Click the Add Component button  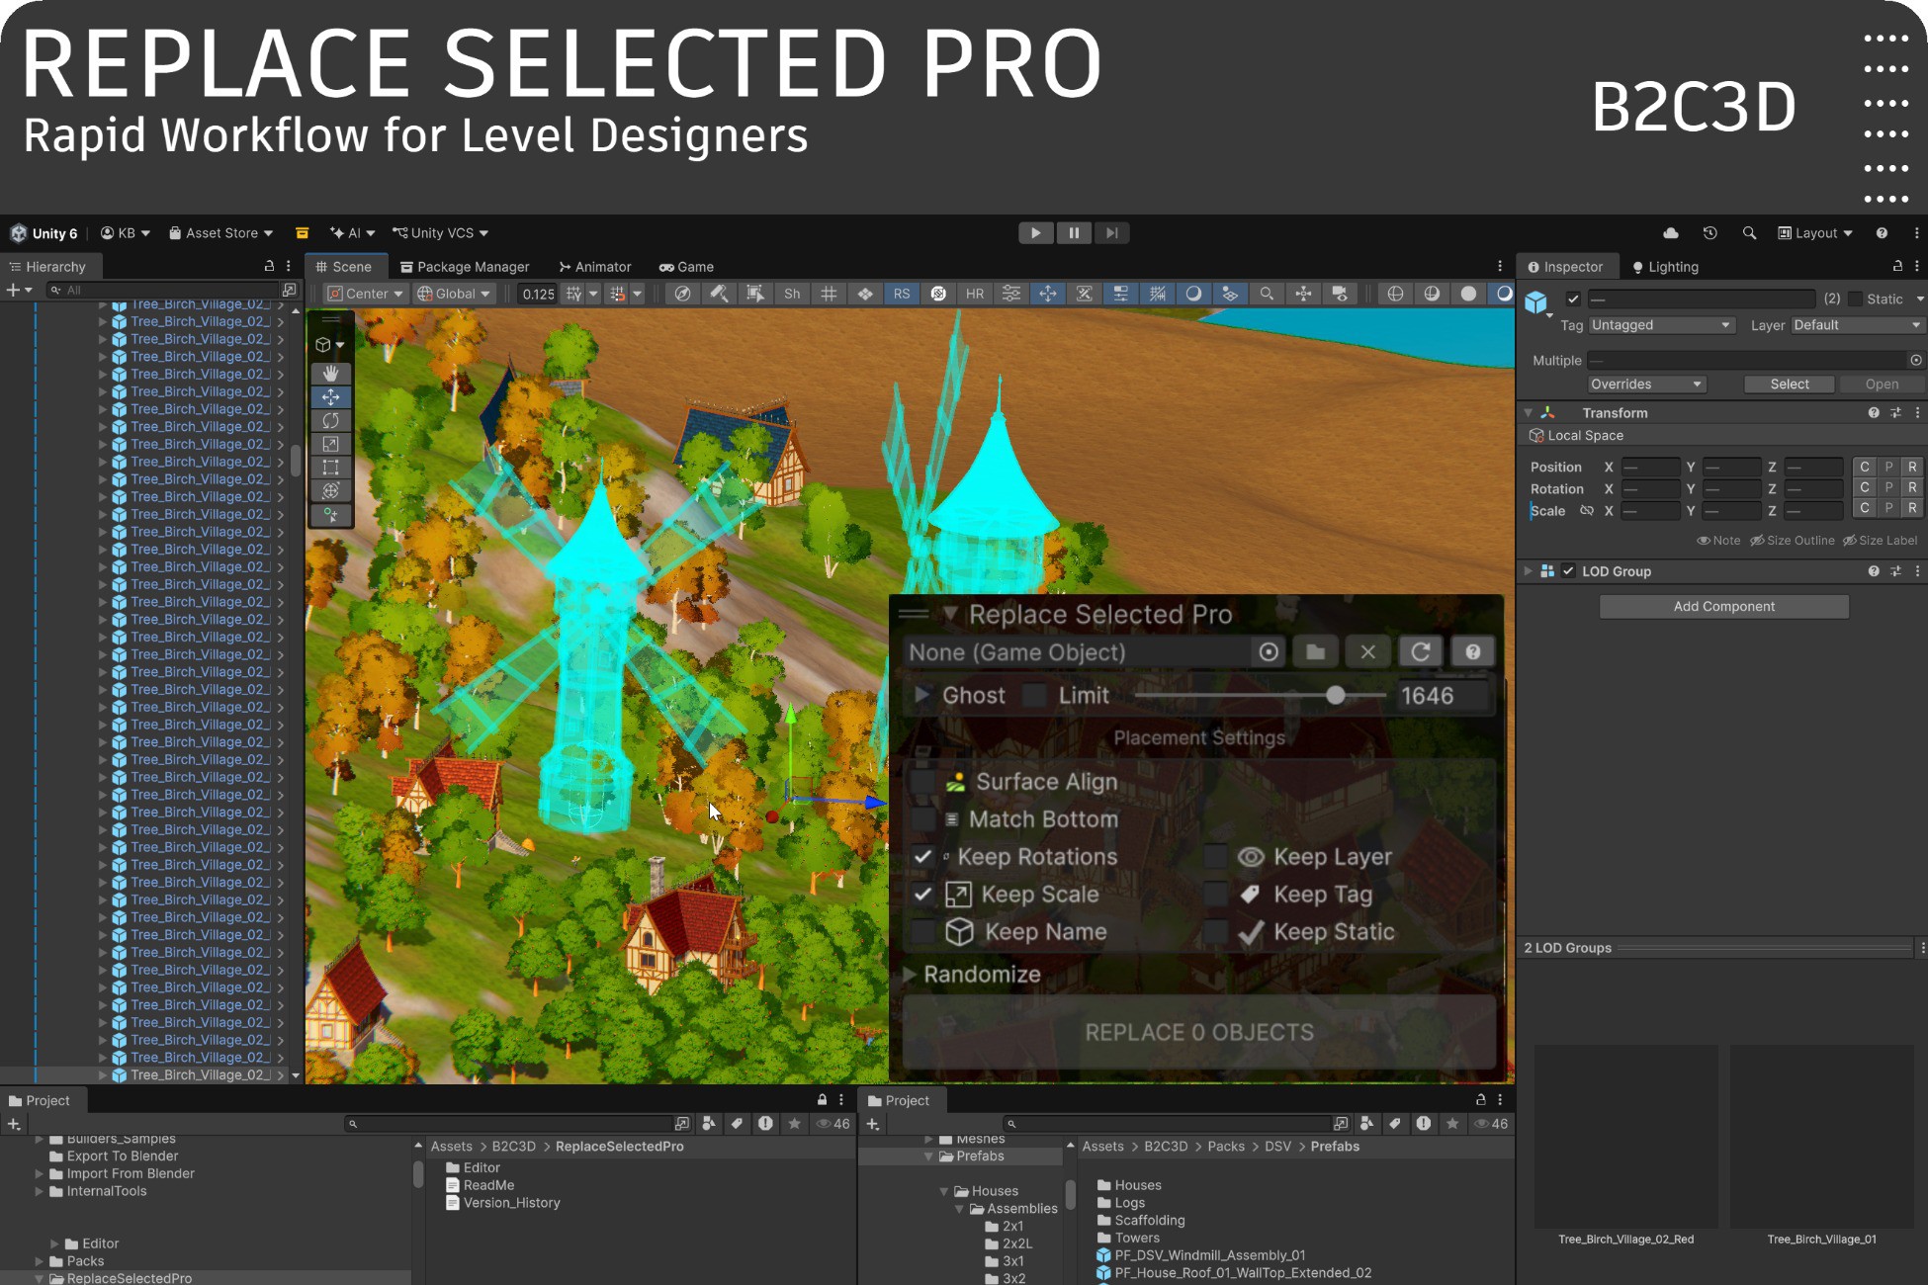pos(1724,607)
